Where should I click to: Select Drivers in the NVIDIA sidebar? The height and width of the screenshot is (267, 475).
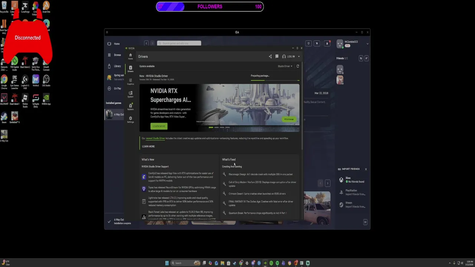[130, 69]
